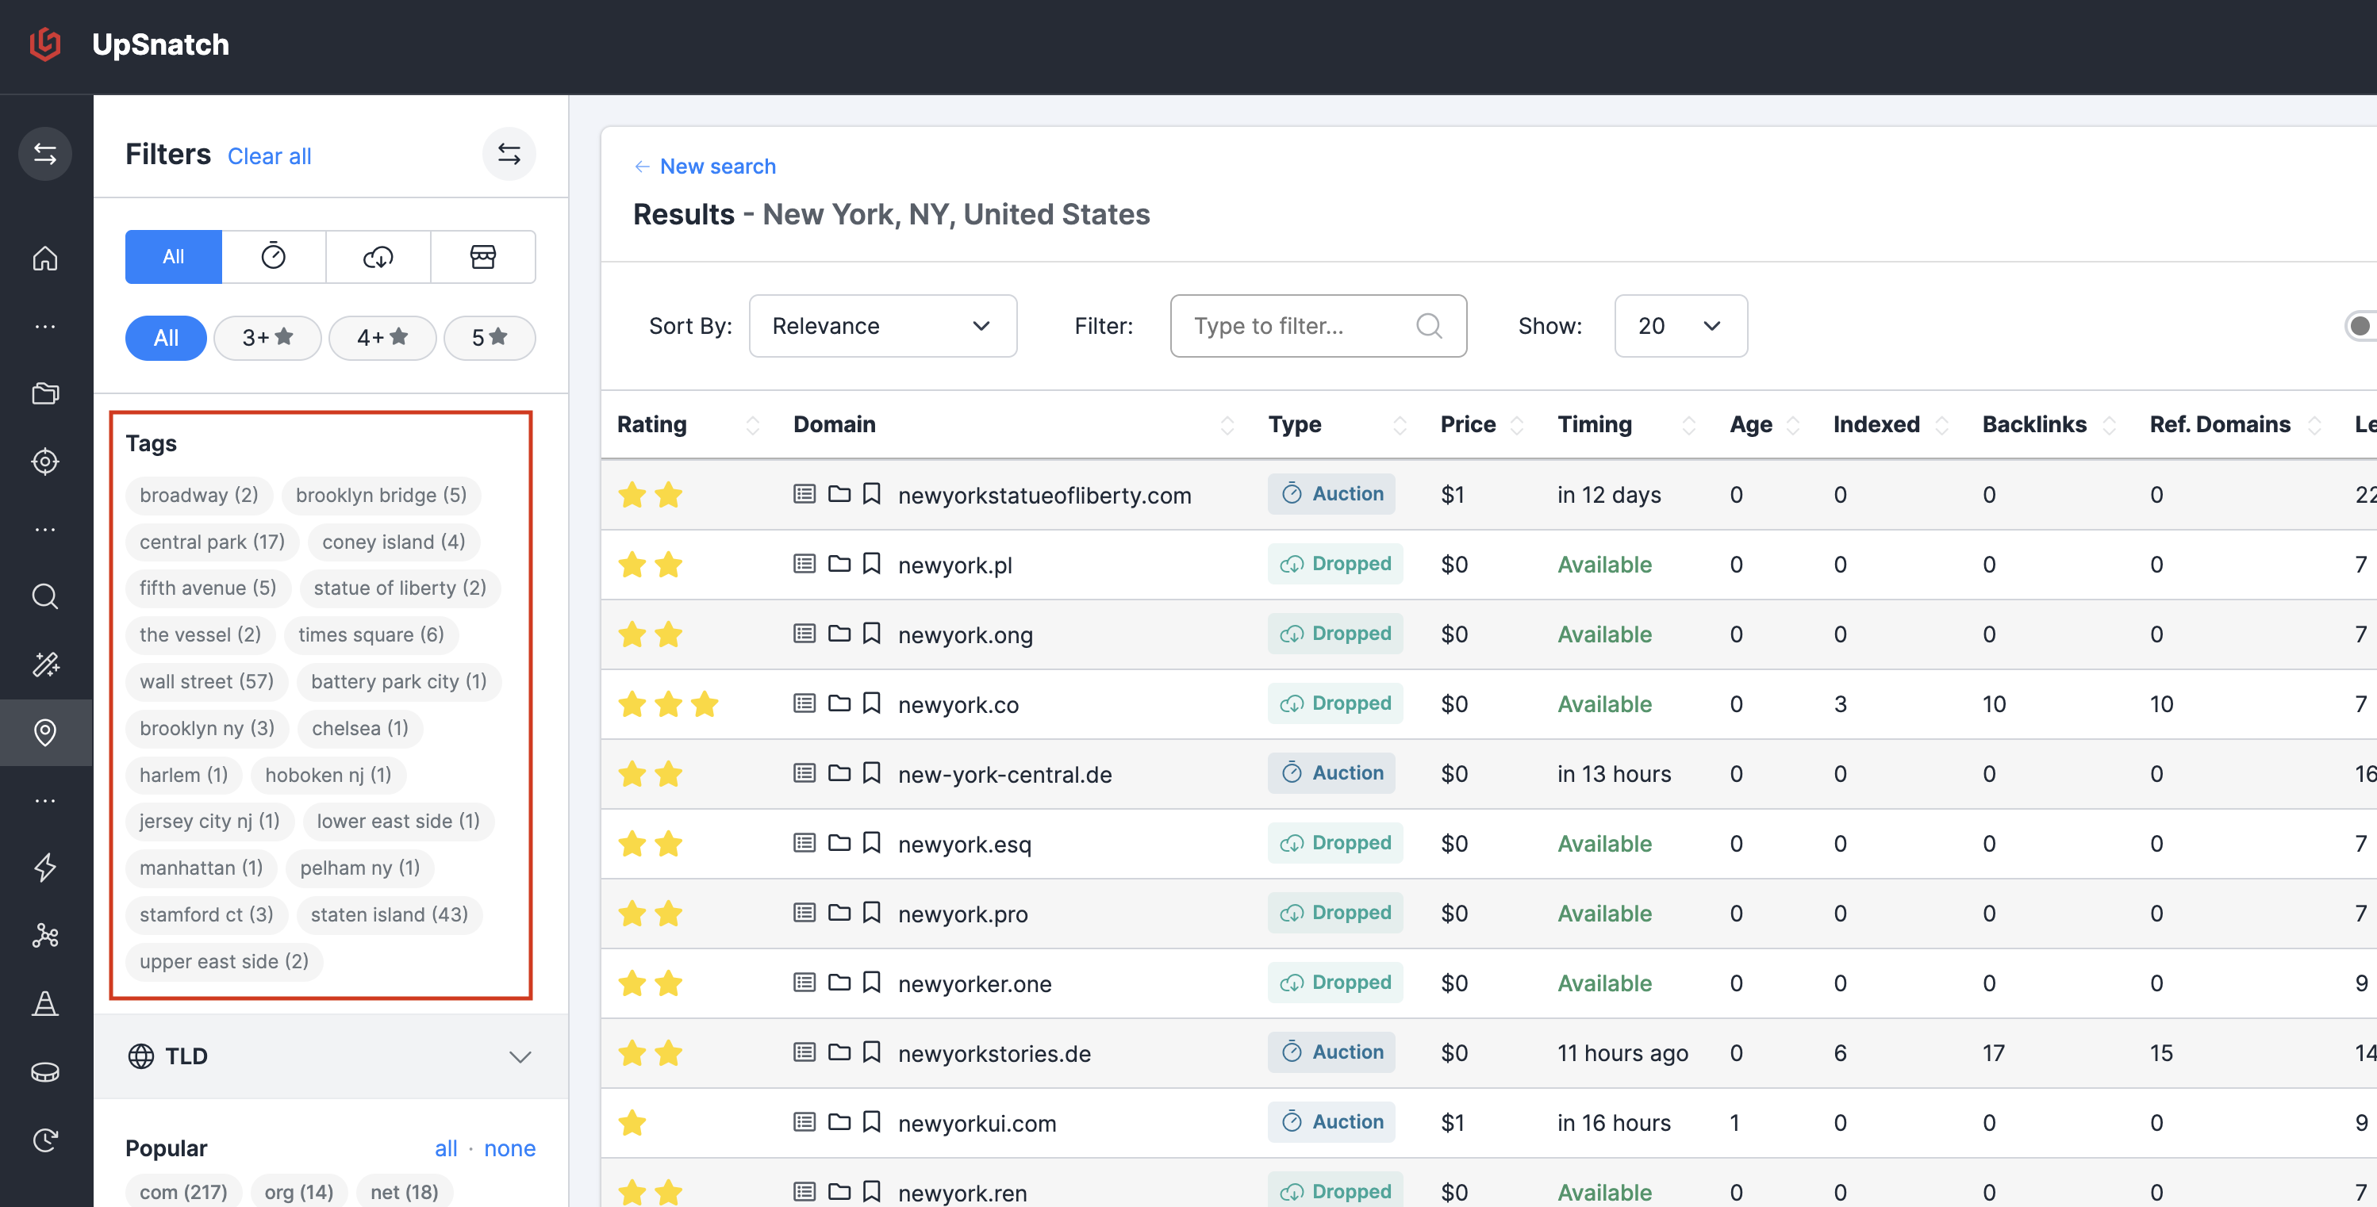Screen dimensions: 2377x1207
Task: Open the Show 20 results dropdown
Action: tap(1680, 325)
